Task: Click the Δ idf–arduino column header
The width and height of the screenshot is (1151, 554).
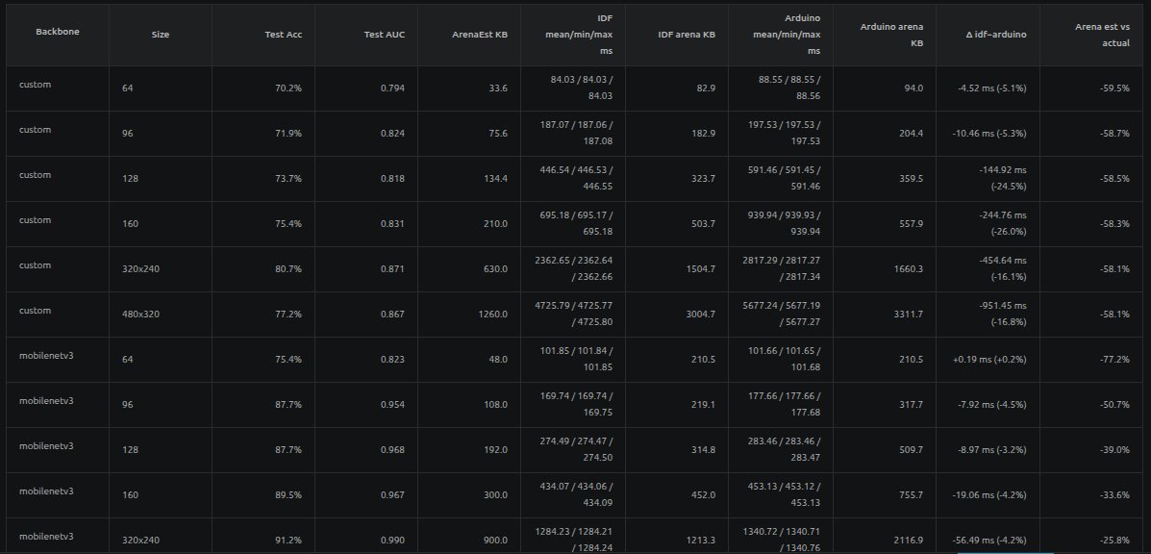Action: click(x=996, y=35)
